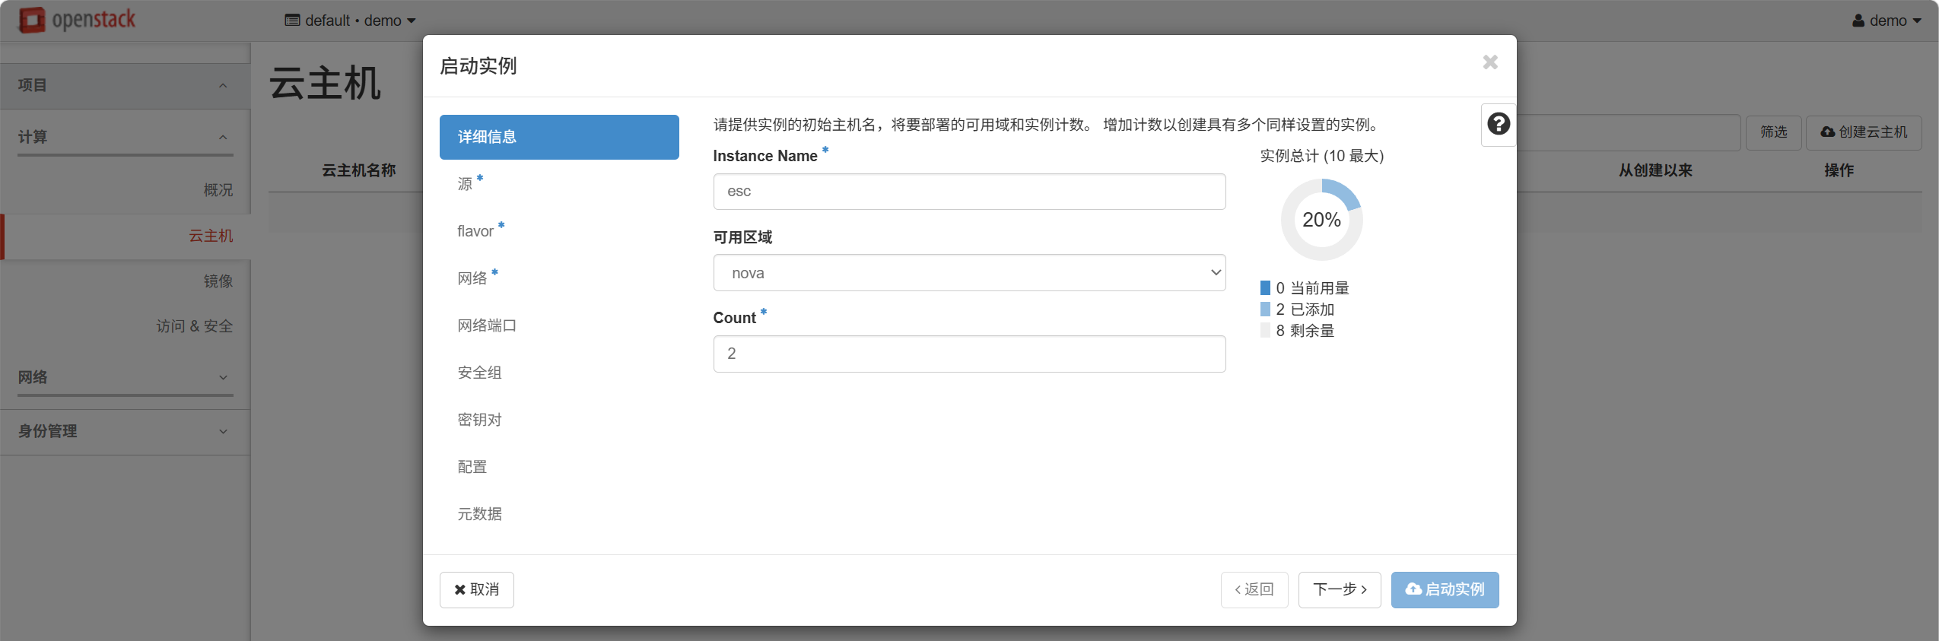Click the Count input field

(x=969, y=354)
